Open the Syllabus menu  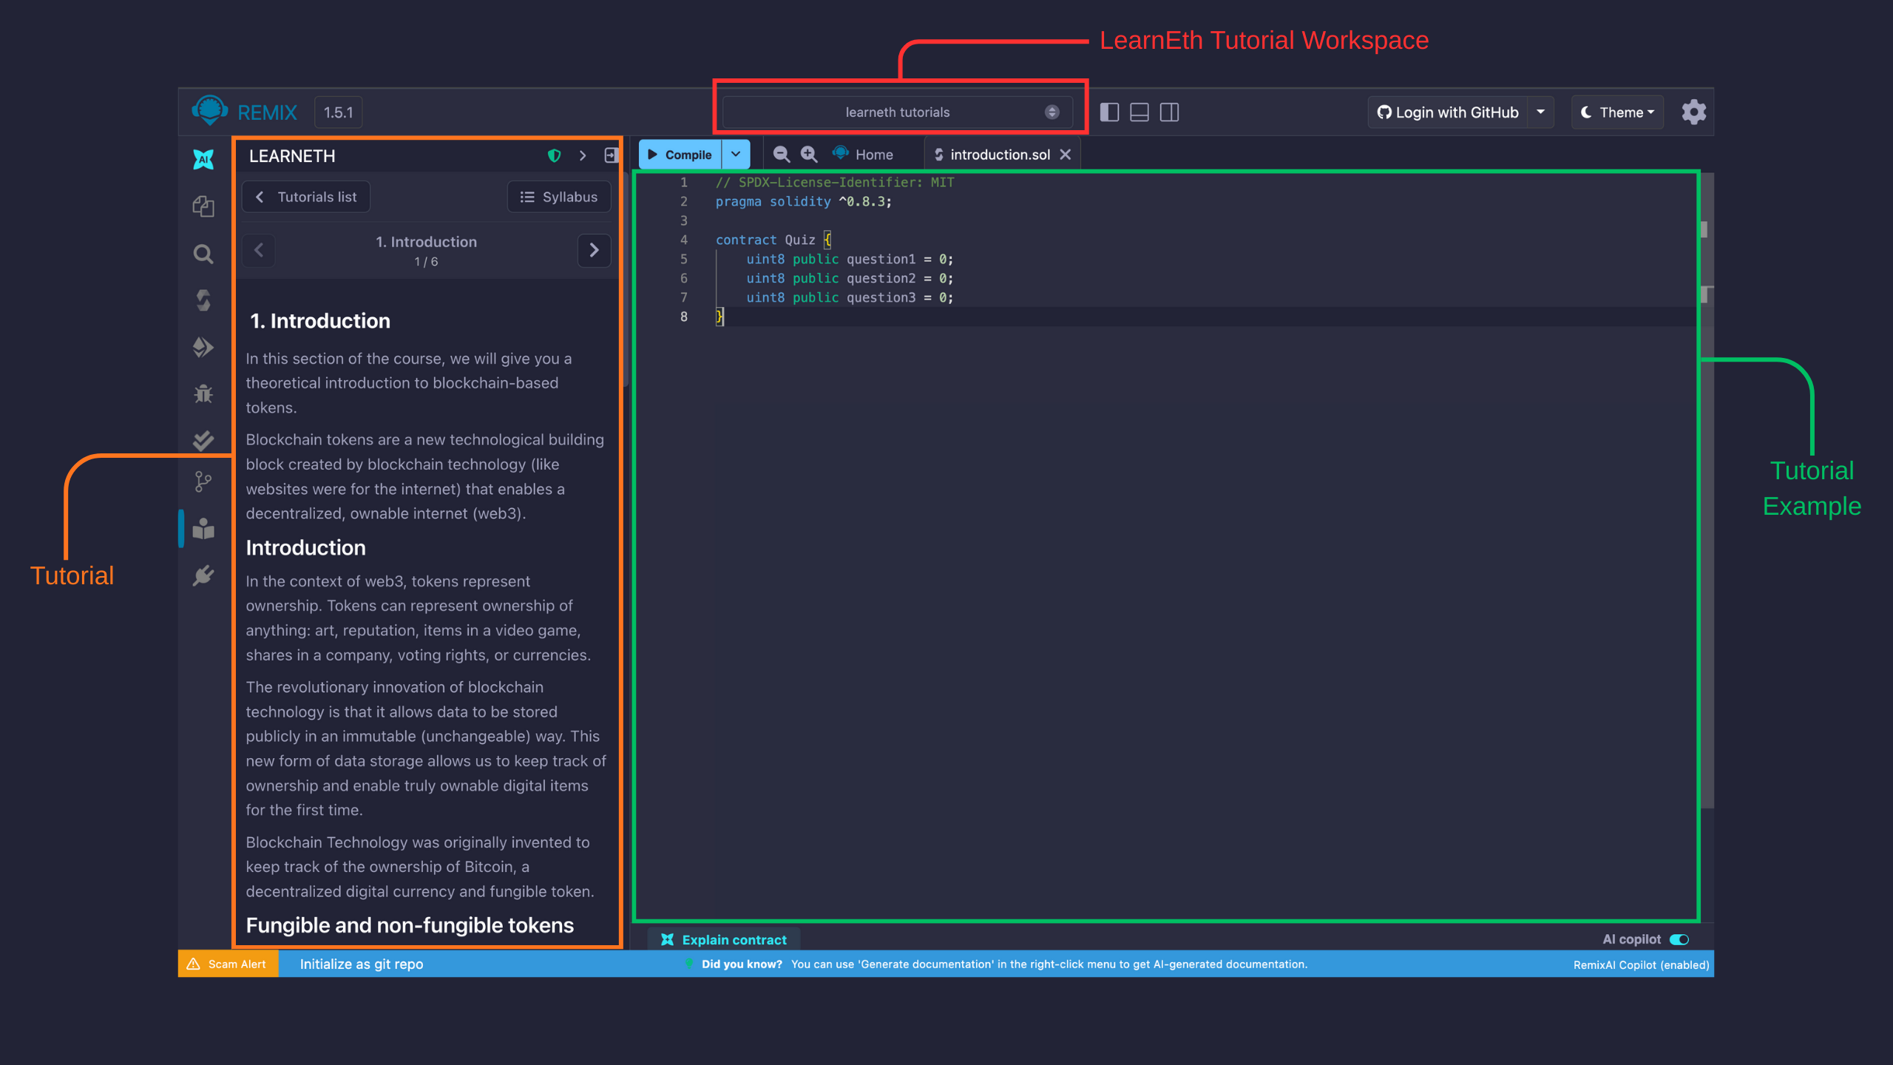(559, 197)
